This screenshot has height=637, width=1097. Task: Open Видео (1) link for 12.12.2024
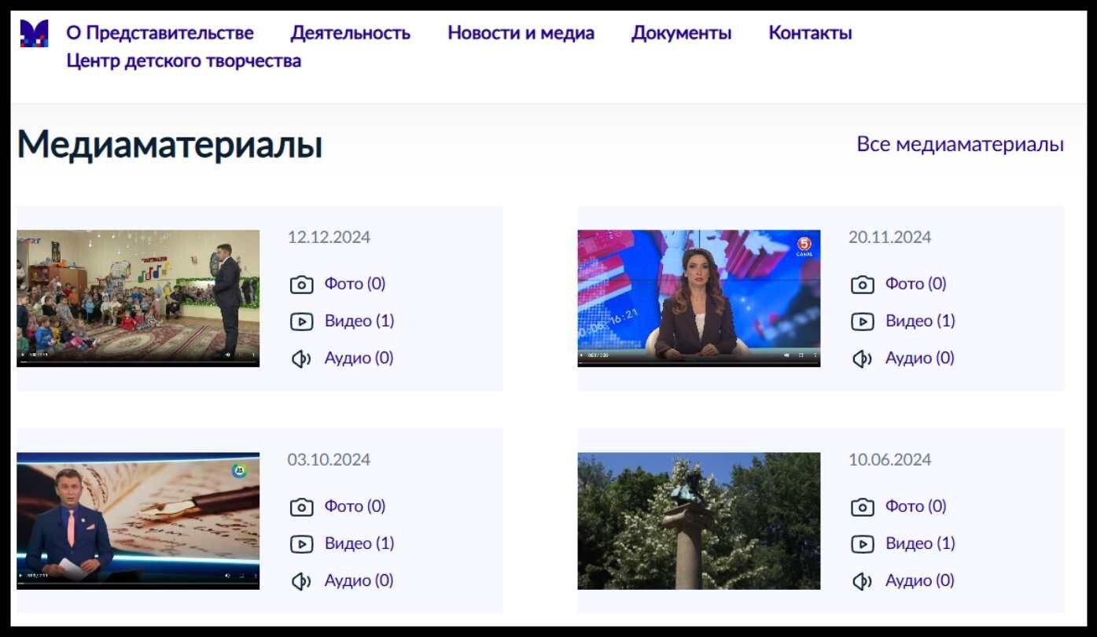pos(359,321)
